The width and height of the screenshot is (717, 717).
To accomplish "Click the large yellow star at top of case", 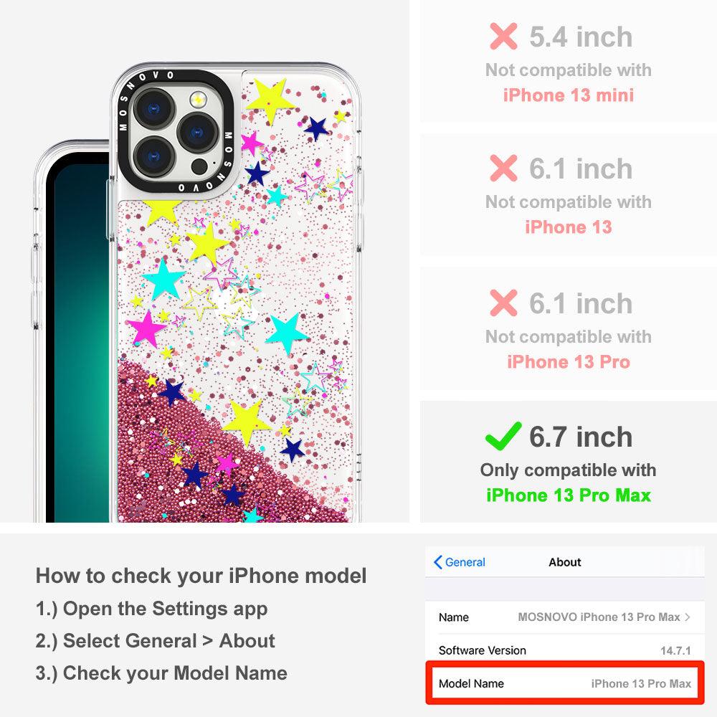I will tap(270, 100).
